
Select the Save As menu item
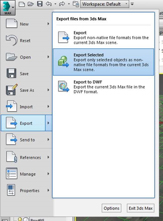[x=26, y=90]
